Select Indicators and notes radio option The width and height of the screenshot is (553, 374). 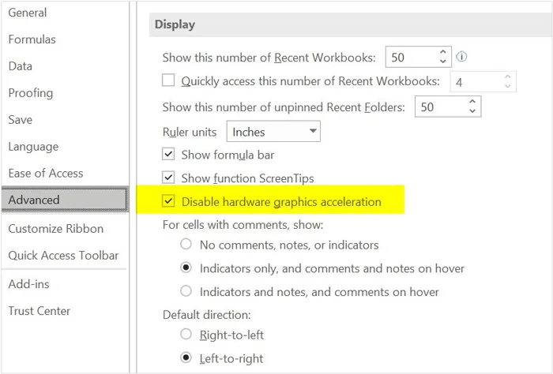click(186, 291)
